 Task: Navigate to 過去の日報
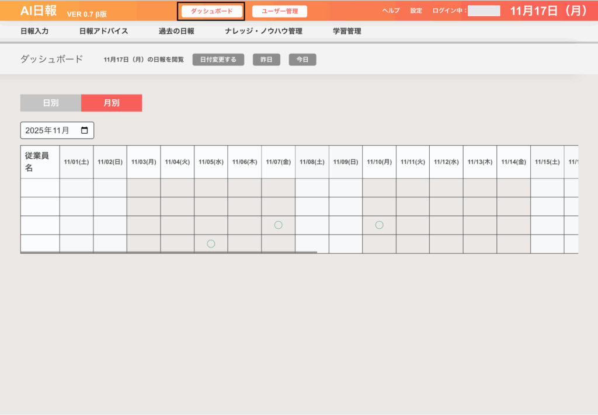176,32
